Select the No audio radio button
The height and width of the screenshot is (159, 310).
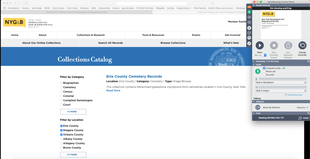click(x=264, y=75)
